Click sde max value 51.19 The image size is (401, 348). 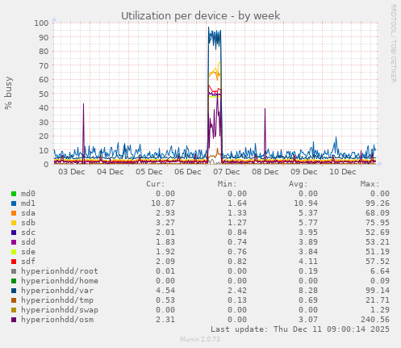tap(378, 252)
